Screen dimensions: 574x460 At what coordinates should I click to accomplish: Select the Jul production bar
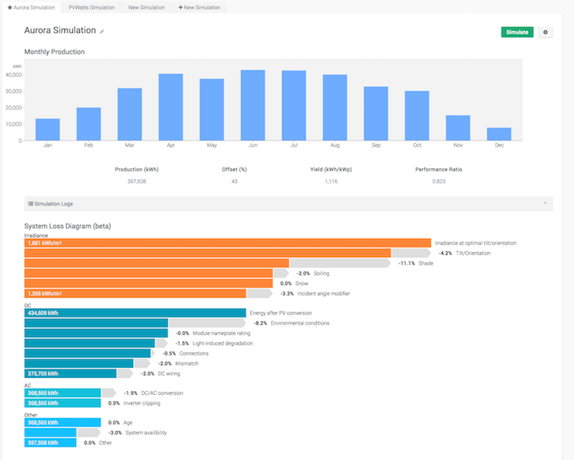pyautogui.click(x=294, y=105)
